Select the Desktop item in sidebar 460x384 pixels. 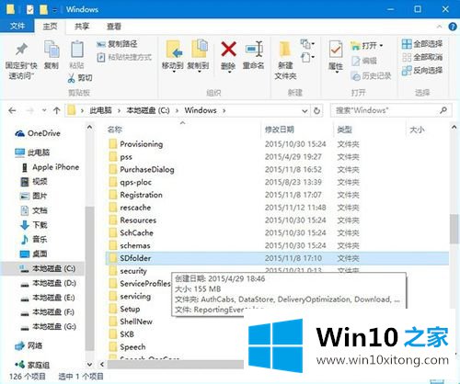click(x=34, y=254)
